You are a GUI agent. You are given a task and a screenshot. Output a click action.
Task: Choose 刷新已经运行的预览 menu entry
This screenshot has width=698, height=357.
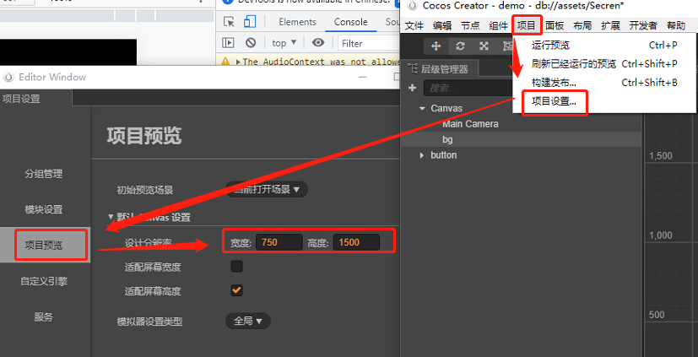[x=604, y=64]
